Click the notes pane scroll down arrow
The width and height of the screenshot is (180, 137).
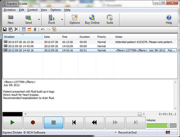(175, 108)
